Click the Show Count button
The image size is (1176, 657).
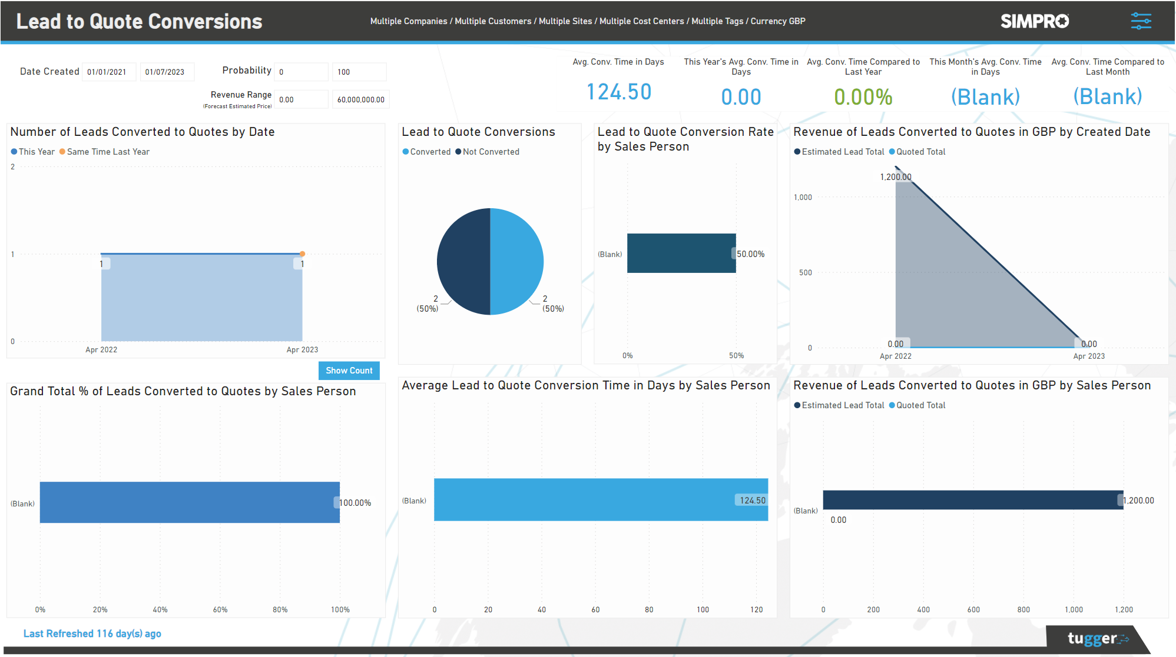pyautogui.click(x=349, y=371)
